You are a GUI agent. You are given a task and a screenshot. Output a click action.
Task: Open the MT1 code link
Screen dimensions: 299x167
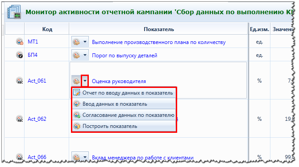pos(33,42)
